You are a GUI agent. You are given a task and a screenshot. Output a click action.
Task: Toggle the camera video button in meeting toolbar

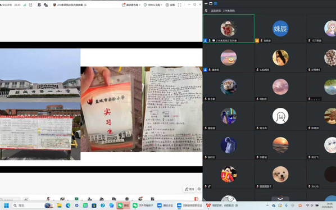[x=62, y=199]
